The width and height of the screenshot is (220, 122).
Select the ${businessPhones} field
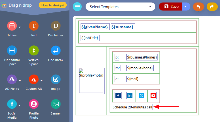click(142, 57)
